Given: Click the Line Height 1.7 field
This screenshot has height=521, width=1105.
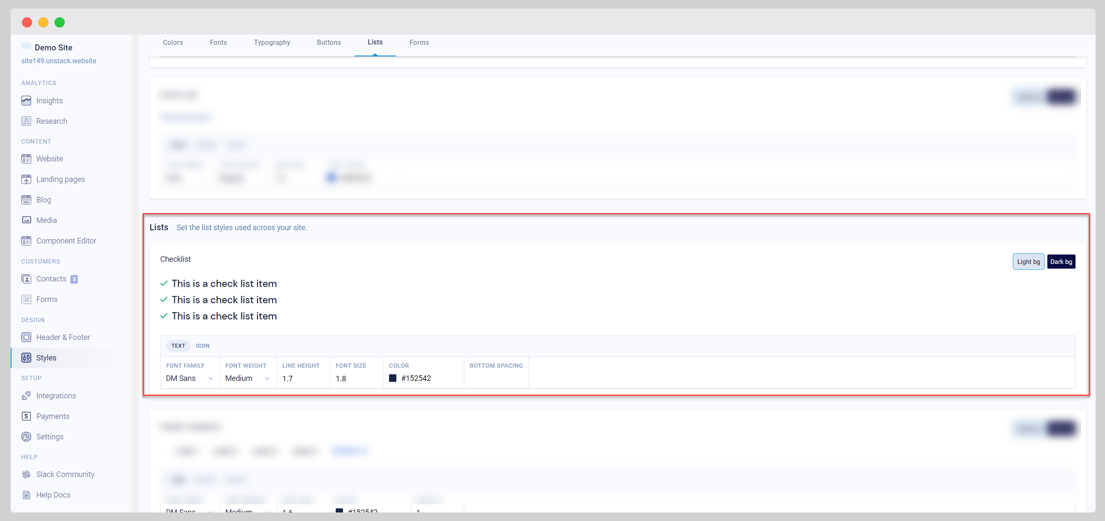Looking at the screenshot, I should pyautogui.click(x=302, y=379).
